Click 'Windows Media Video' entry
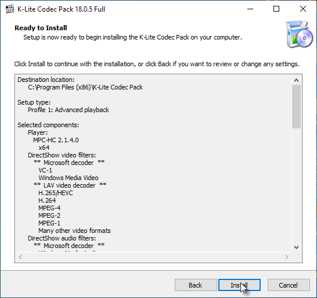This screenshot has height=298, width=317. pyautogui.click(x=69, y=178)
